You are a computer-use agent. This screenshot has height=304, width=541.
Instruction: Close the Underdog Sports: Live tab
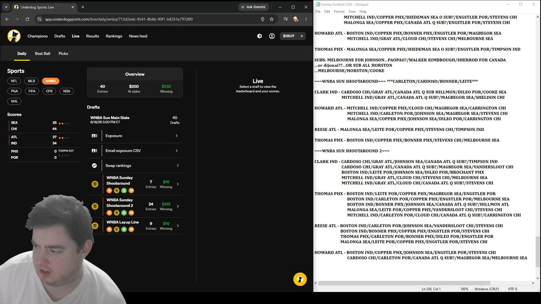(x=73, y=7)
